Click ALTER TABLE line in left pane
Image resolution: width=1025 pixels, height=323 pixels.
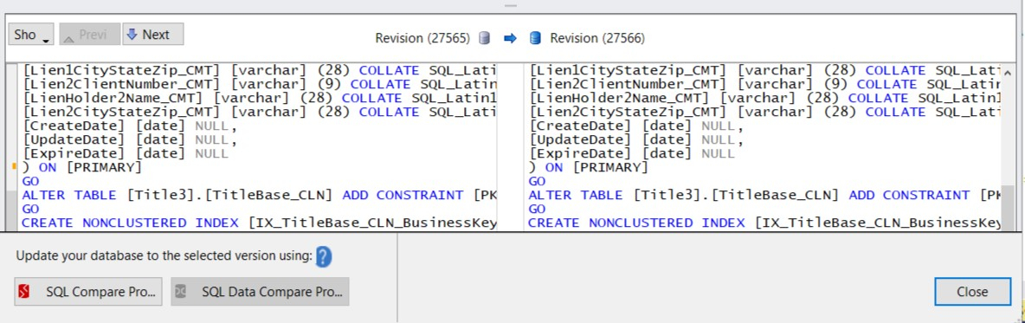pos(260,195)
